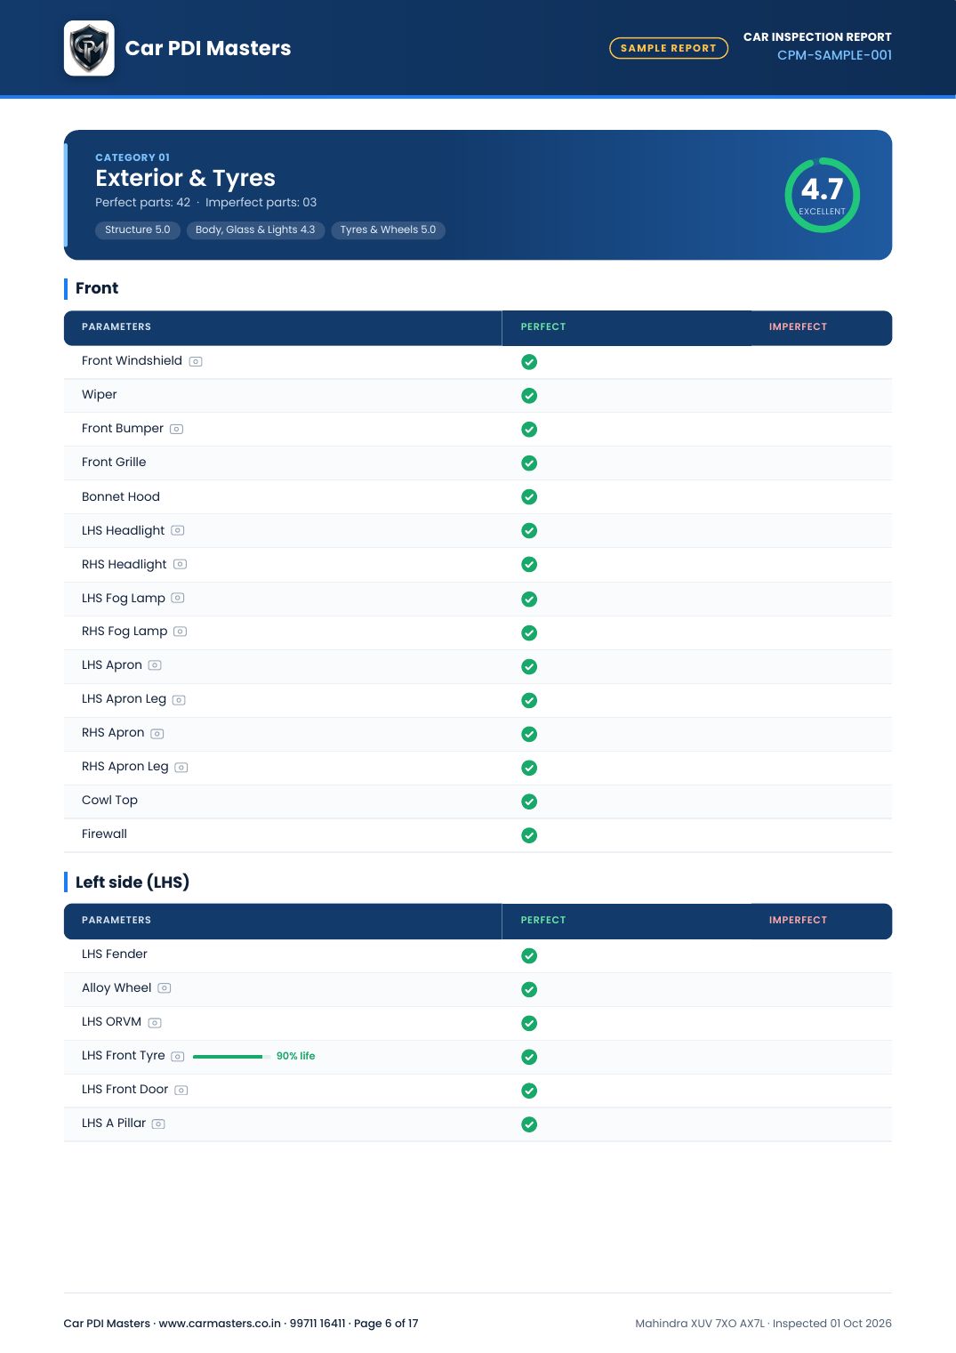Select Tyres & Wheels 5.0 chip
This screenshot has height=1353, width=956.
click(x=388, y=230)
